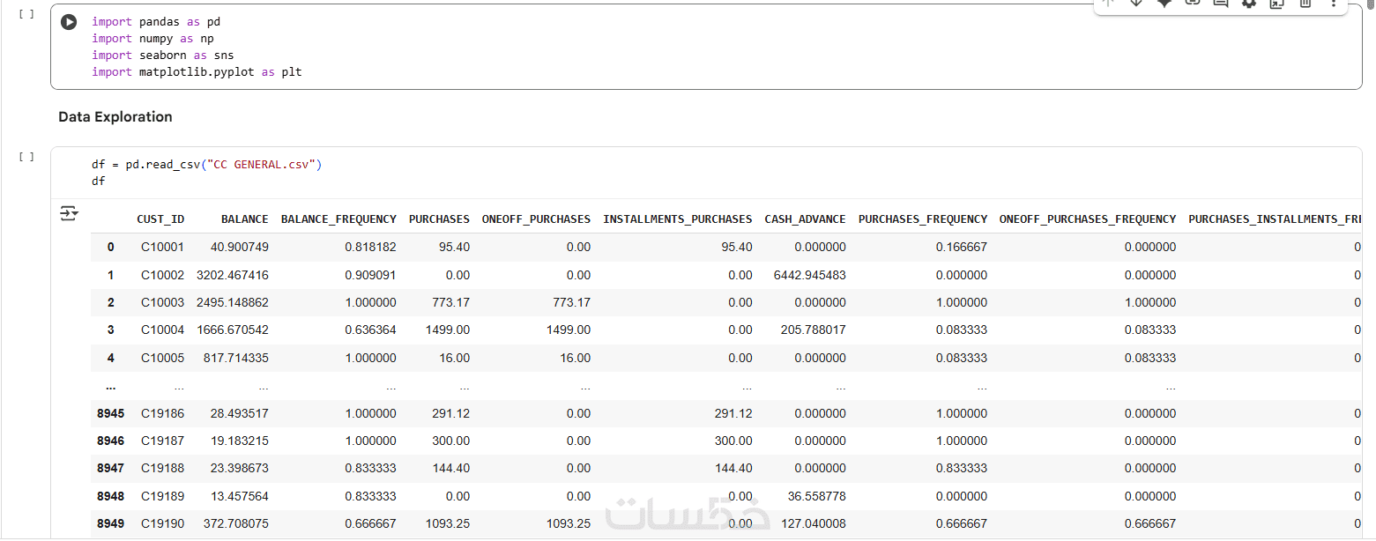Place cursor on the seaborn import line
1376x541 pixels.
tap(163, 56)
